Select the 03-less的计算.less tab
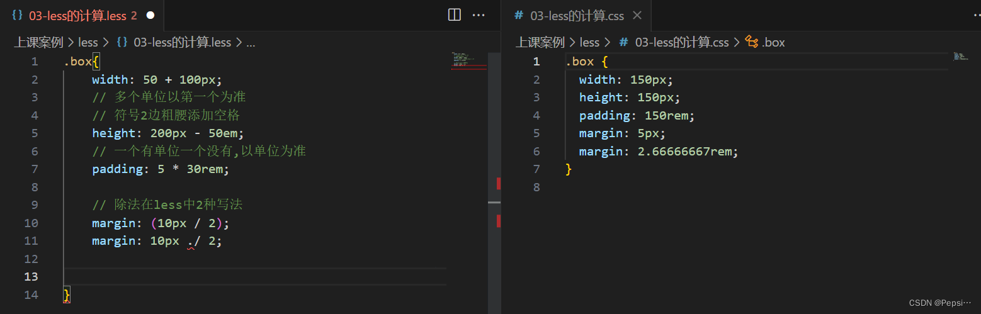The image size is (981, 314). tap(82, 16)
